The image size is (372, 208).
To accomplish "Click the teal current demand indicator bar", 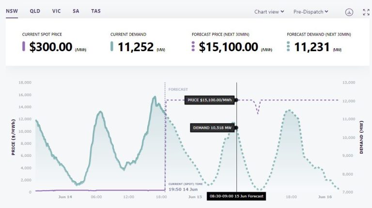I will (x=112, y=47).
